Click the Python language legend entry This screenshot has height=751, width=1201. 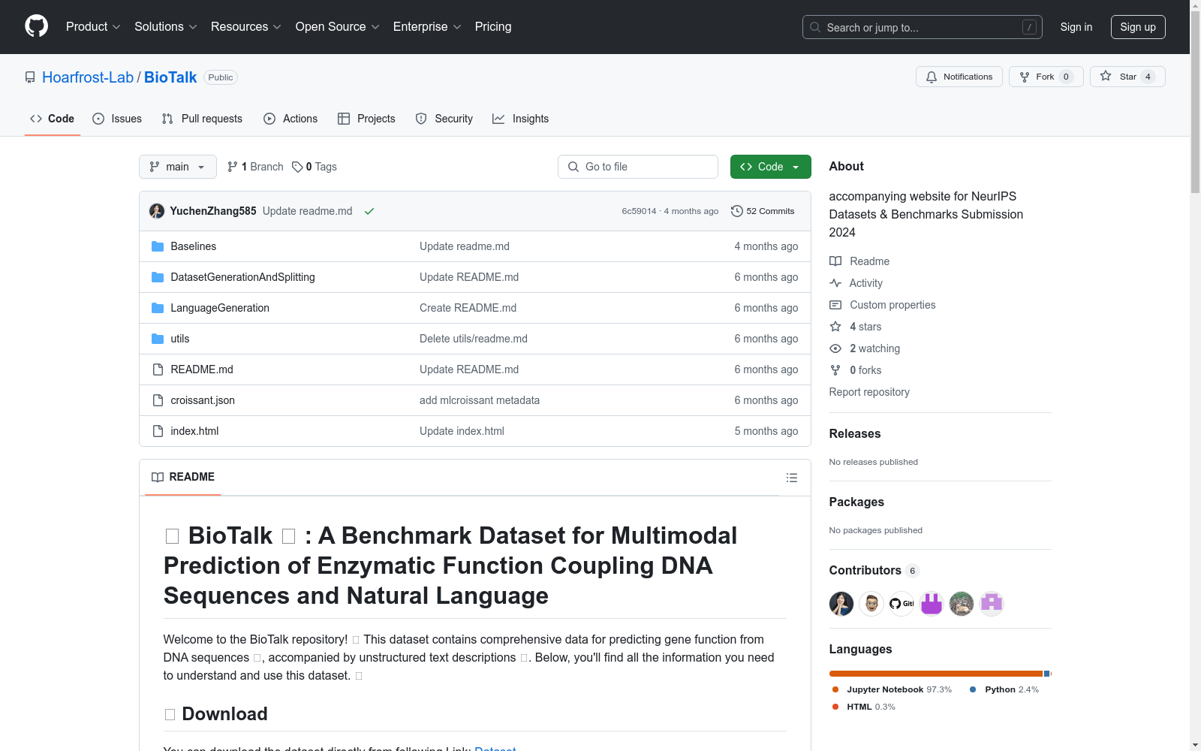click(1004, 689)
